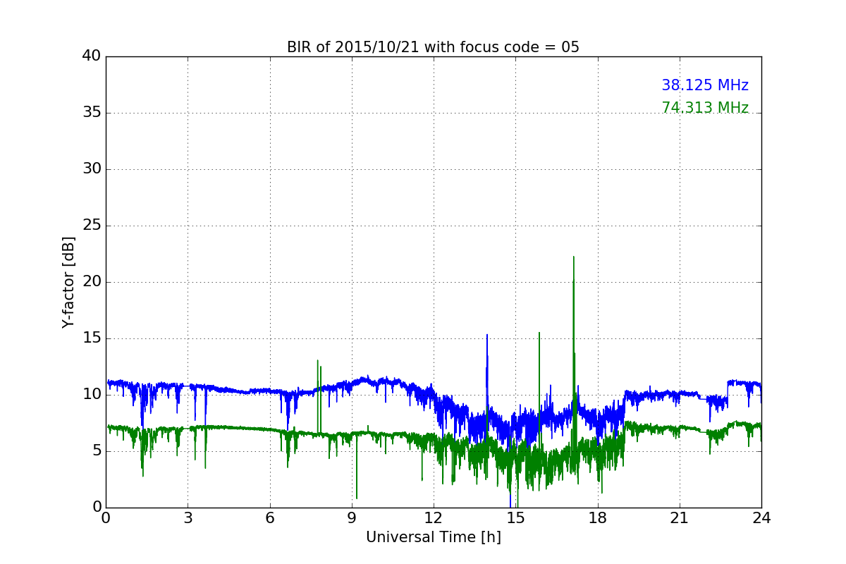Click the x-axis tick label '9'
Screen dimensions: 846x564
click(x=352, y=518)
